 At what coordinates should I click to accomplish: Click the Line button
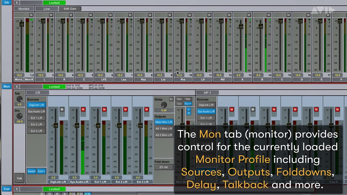click(47, 9)
